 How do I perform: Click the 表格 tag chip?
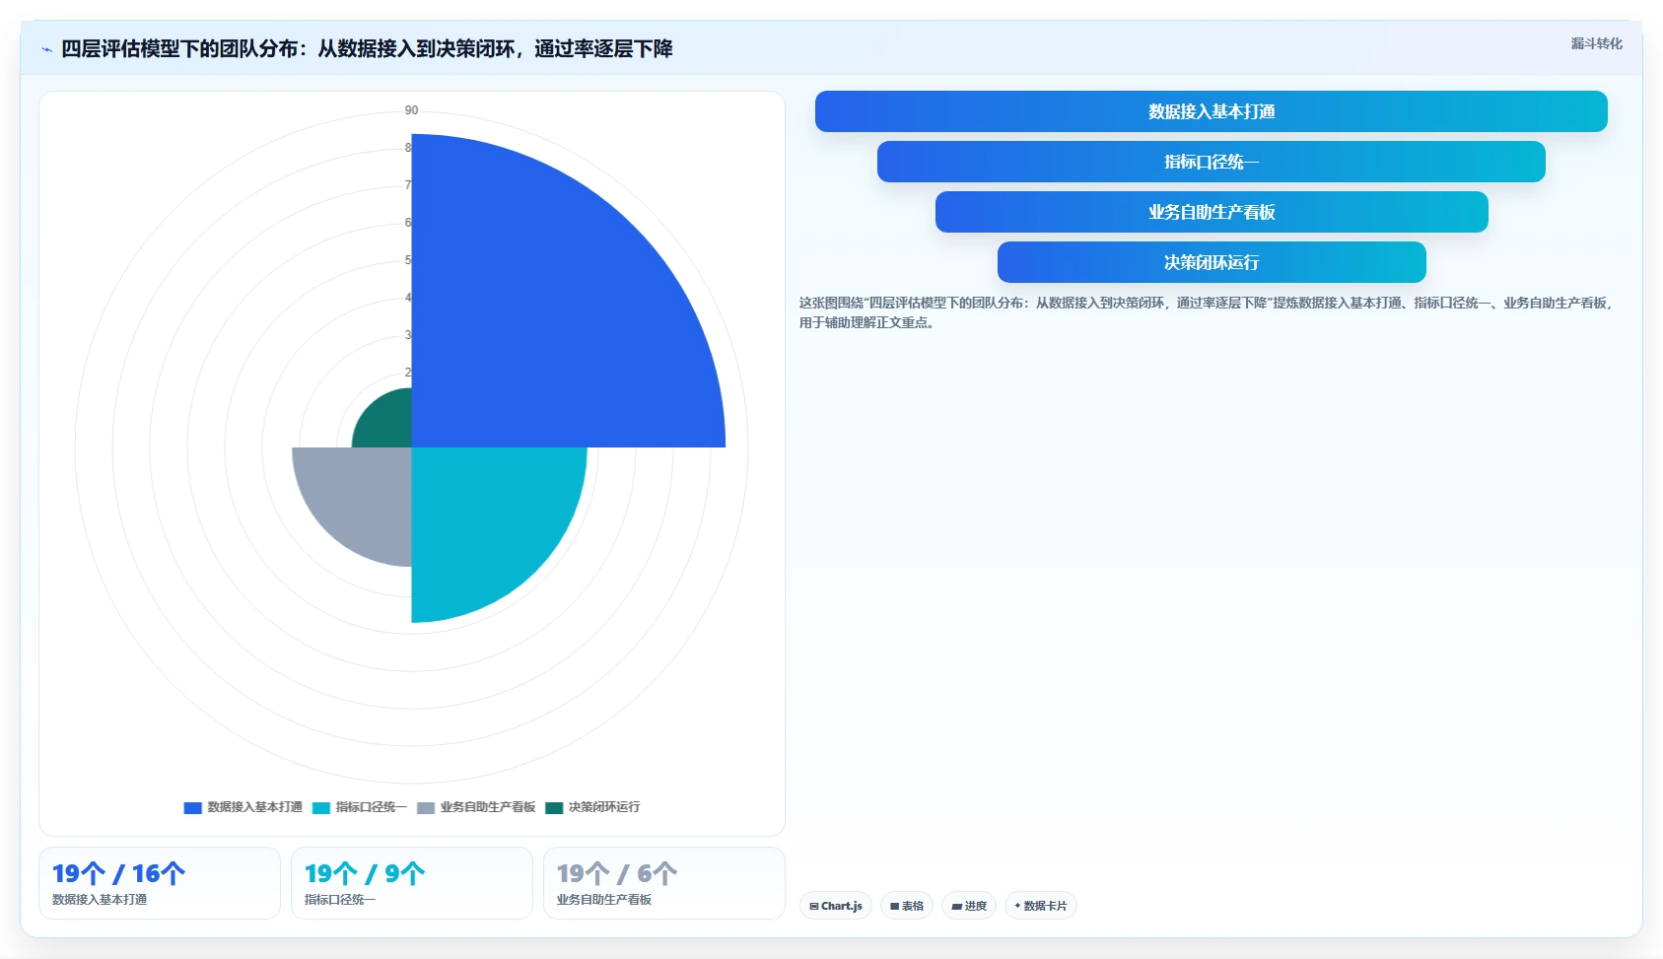click(x=907, y=906)
